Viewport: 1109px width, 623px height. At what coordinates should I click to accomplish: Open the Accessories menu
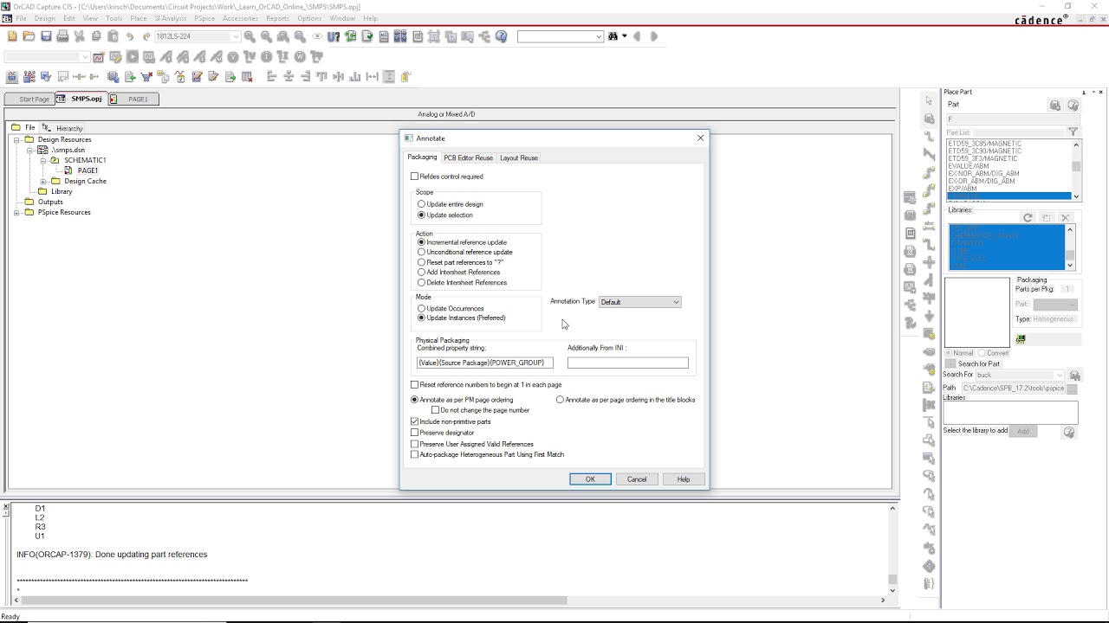(x=240, y=18)
